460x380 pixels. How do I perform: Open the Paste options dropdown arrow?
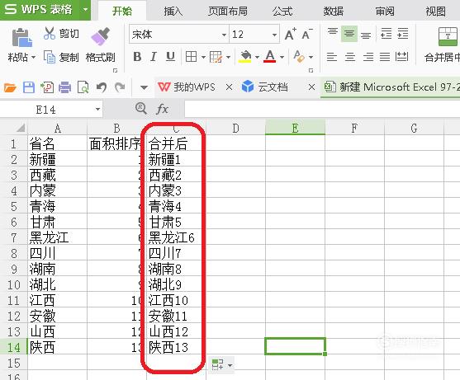point(33,57)
